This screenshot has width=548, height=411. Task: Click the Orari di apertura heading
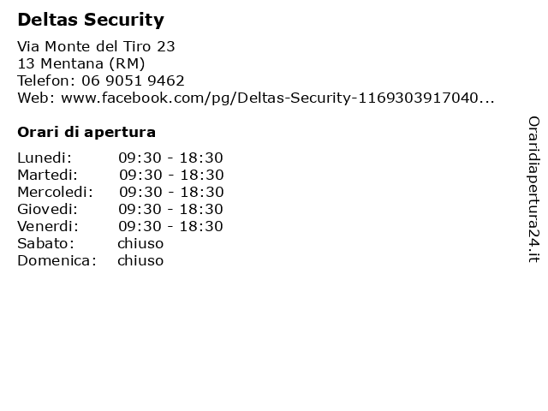pyautogui.click(x=86, y=133)
